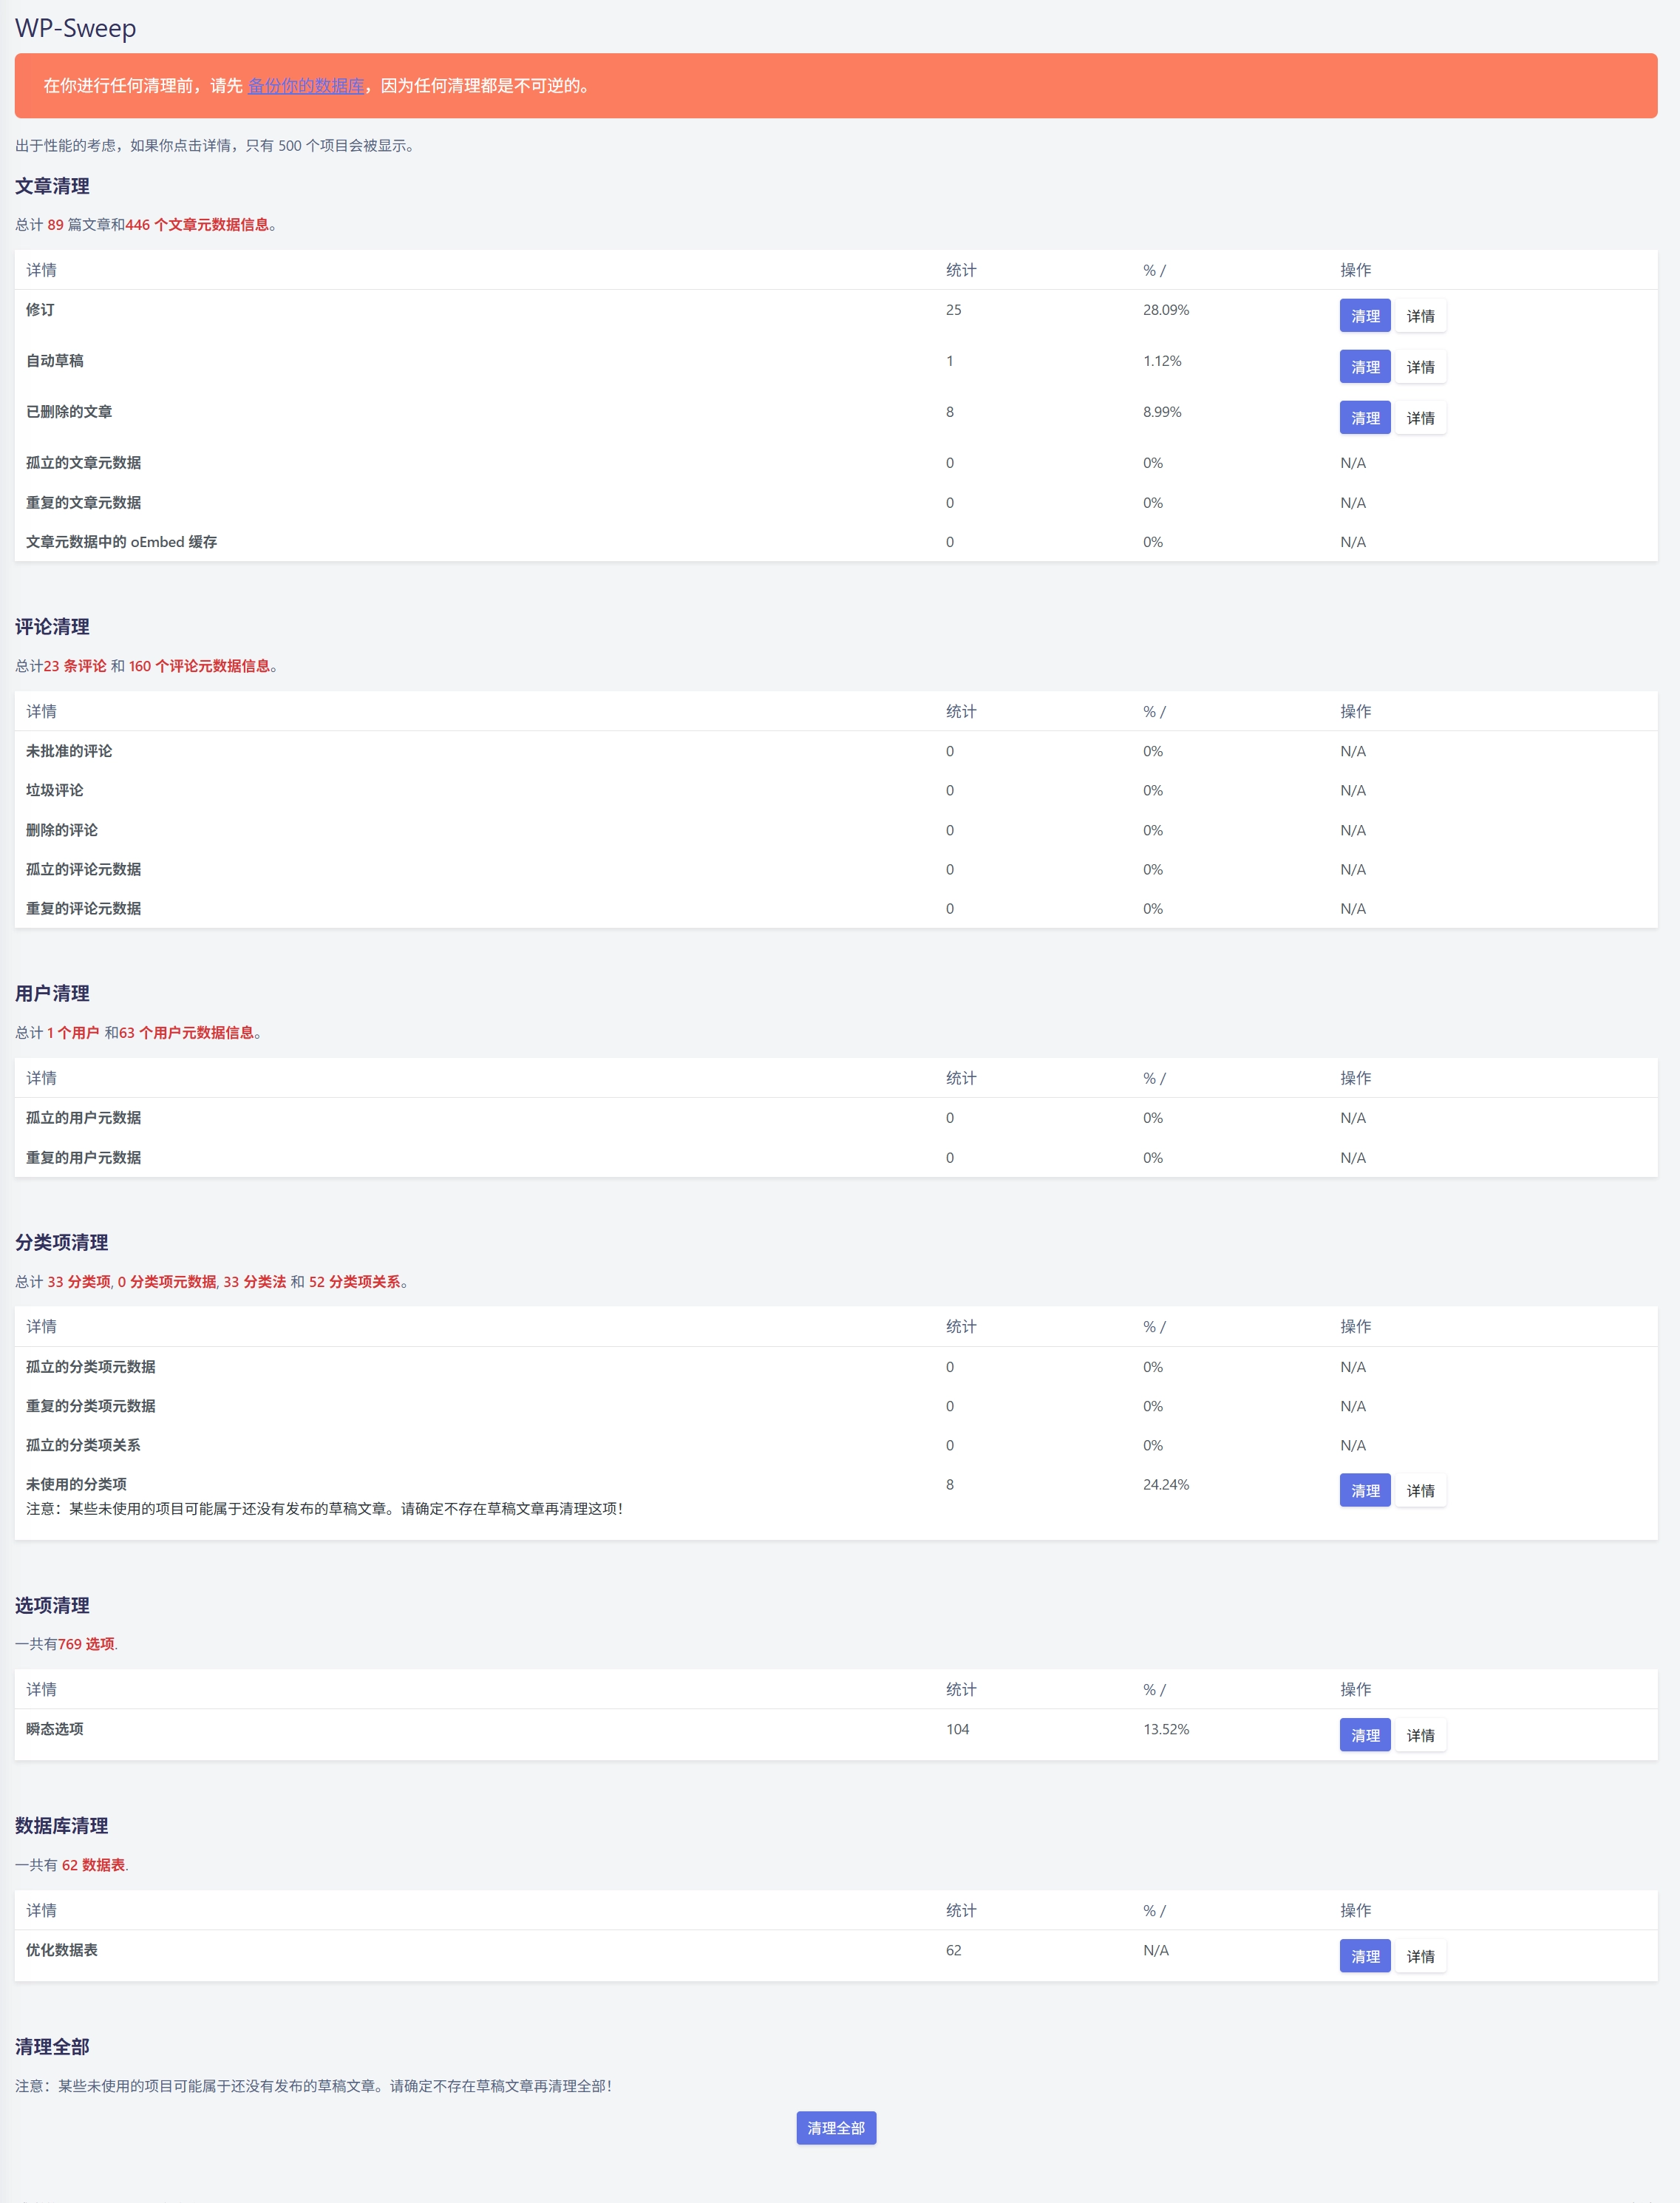View 详情 for 瞬态选项 row

pos(1420,1735)
